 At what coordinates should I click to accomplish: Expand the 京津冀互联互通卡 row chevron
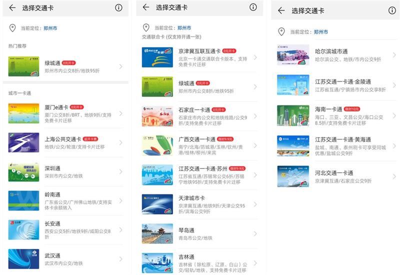255,57
